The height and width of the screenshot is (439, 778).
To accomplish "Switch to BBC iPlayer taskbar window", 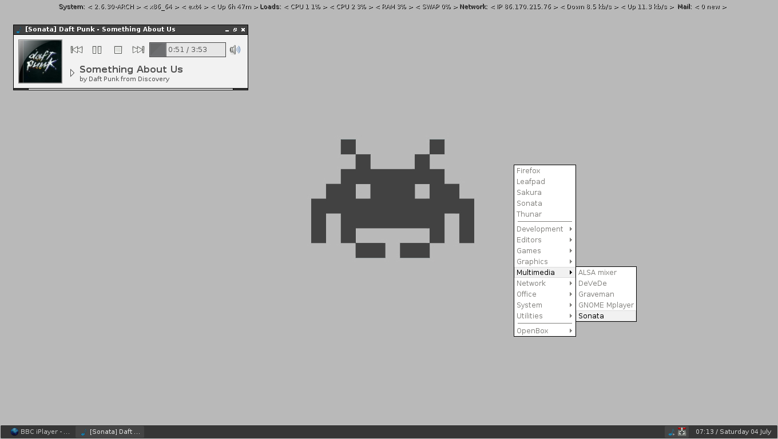I will coord(39,432).
